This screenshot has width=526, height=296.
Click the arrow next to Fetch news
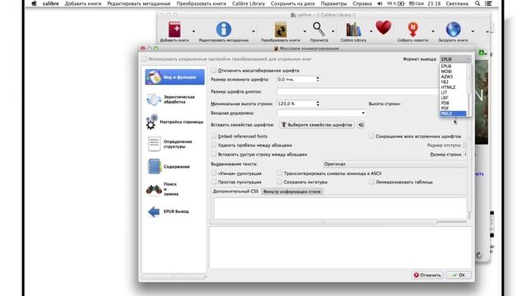433,31
